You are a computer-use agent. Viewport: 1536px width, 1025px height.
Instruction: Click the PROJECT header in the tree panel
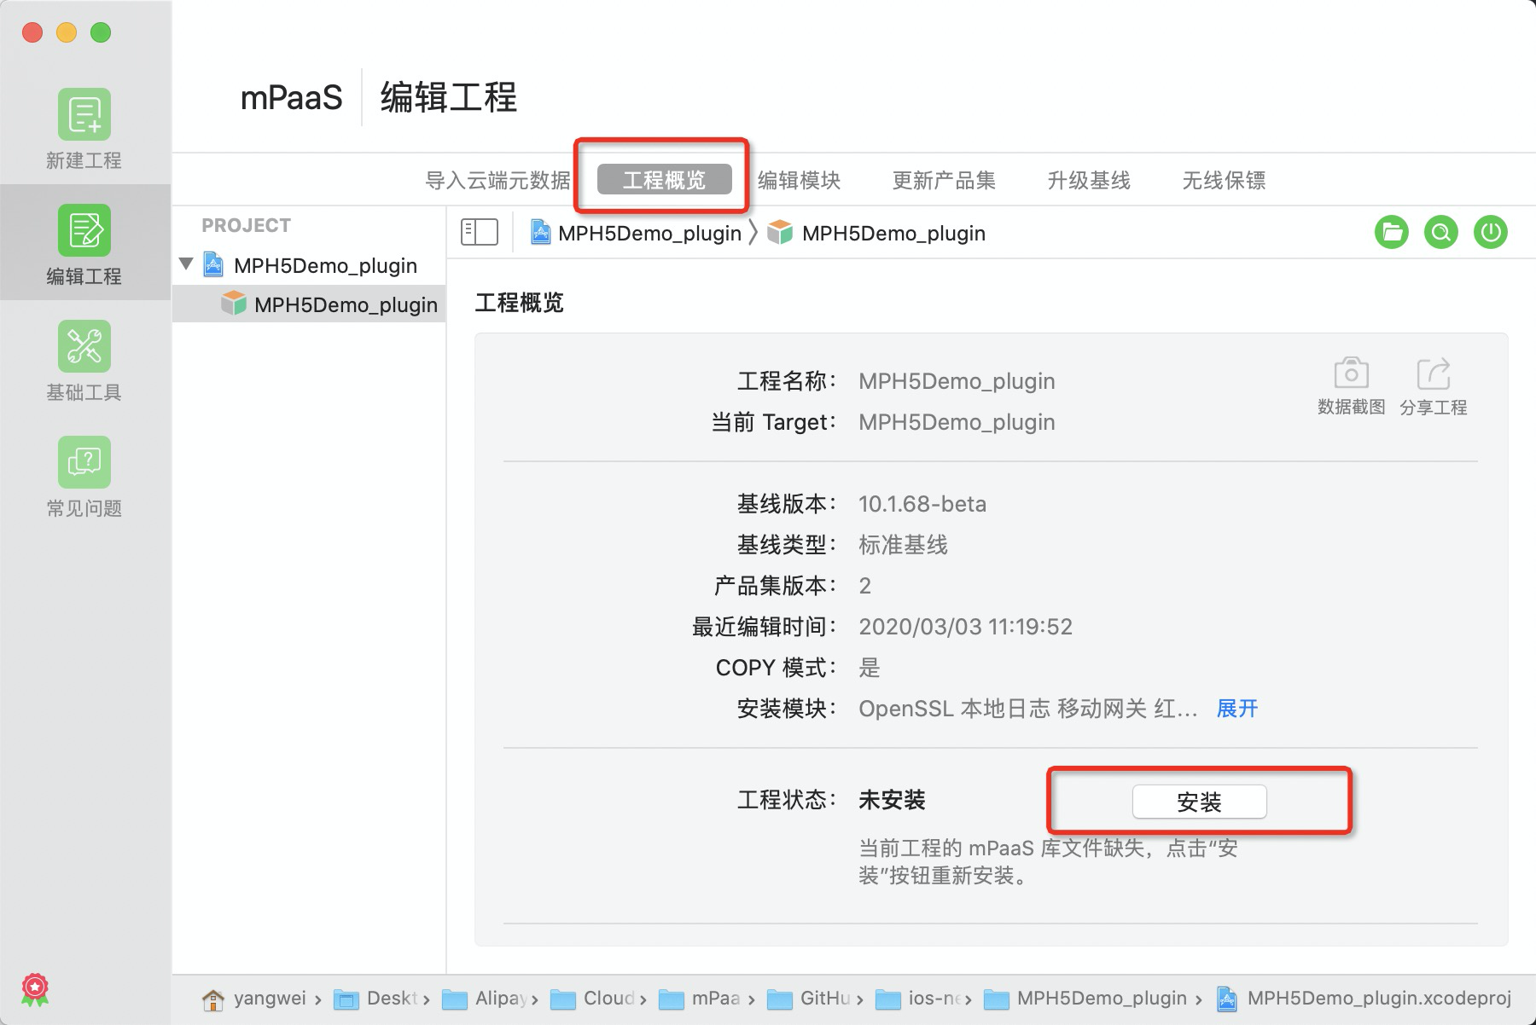click(246, 225)
